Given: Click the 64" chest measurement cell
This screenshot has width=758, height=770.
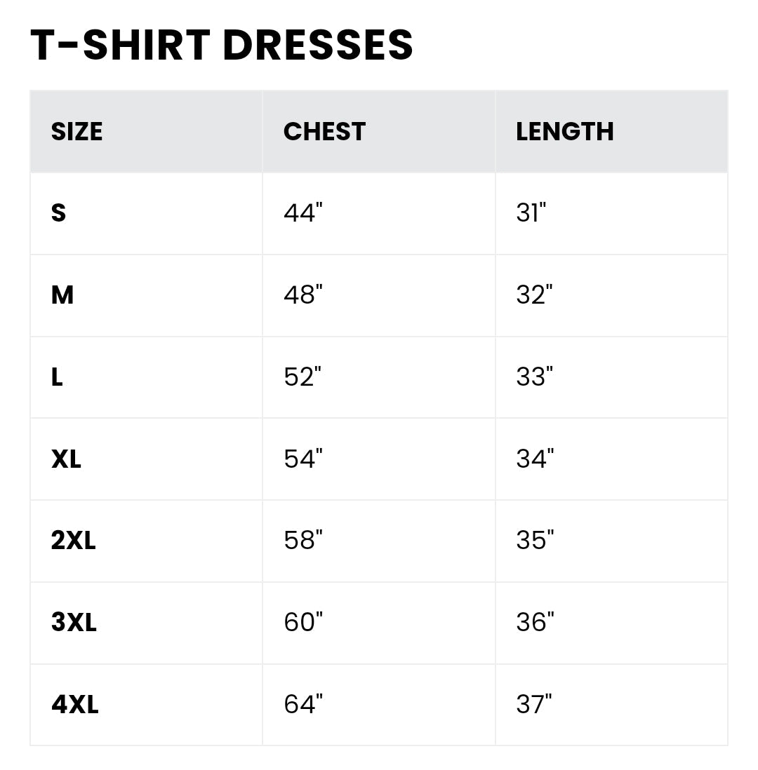Looking at the screenshot, I should (x=302, y=704).
